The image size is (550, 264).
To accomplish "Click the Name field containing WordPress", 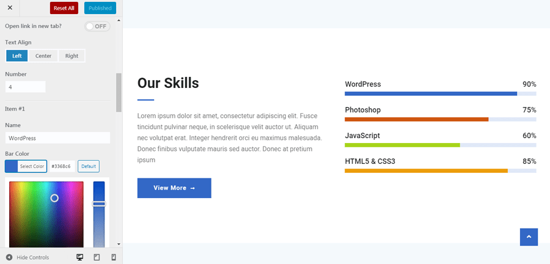I will click(57, 137).
